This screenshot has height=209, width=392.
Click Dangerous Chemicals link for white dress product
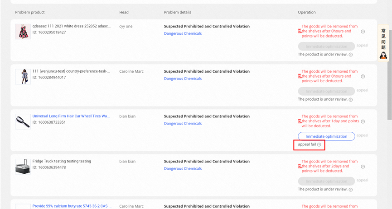183,33
